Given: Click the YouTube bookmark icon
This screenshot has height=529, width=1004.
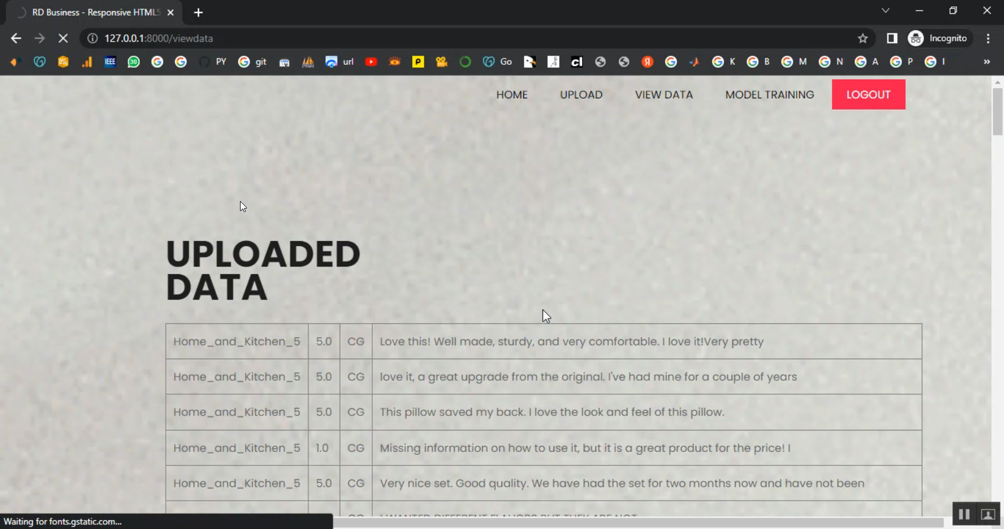Looking at the screenshot, I should (371, 61).
